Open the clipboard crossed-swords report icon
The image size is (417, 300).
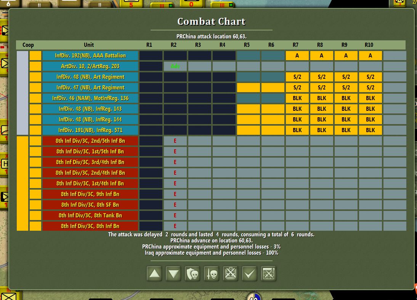tap(231, 273)
